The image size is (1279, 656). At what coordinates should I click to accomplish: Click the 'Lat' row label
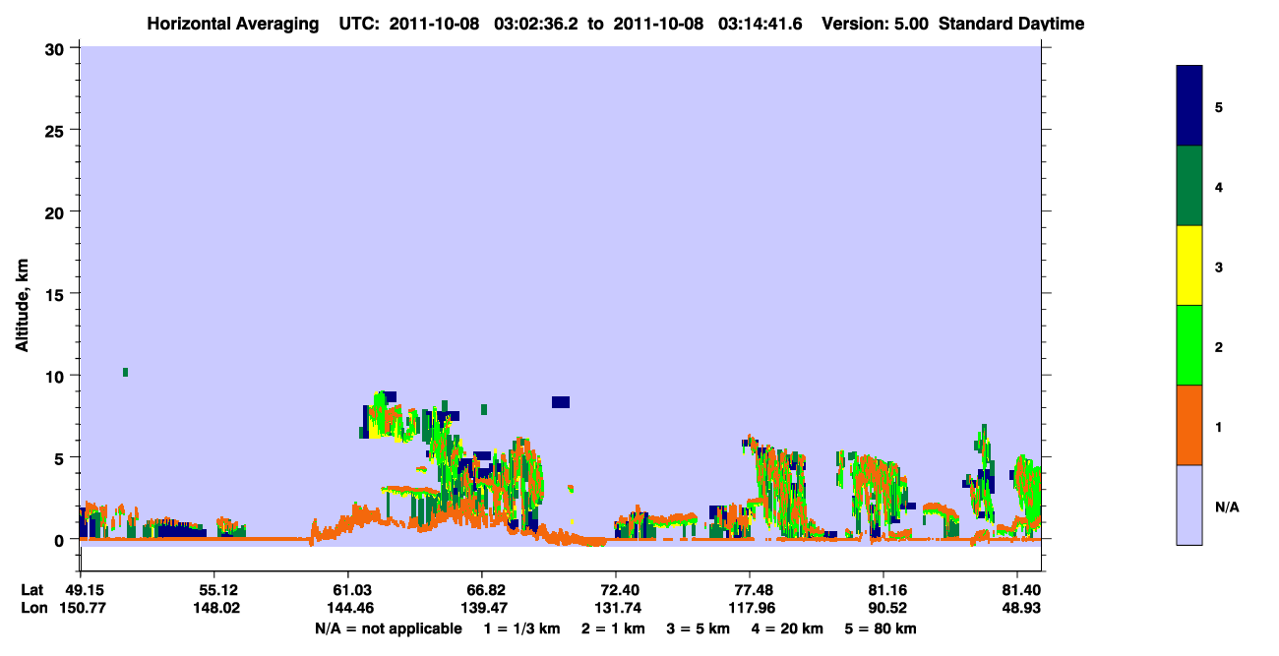31,590
